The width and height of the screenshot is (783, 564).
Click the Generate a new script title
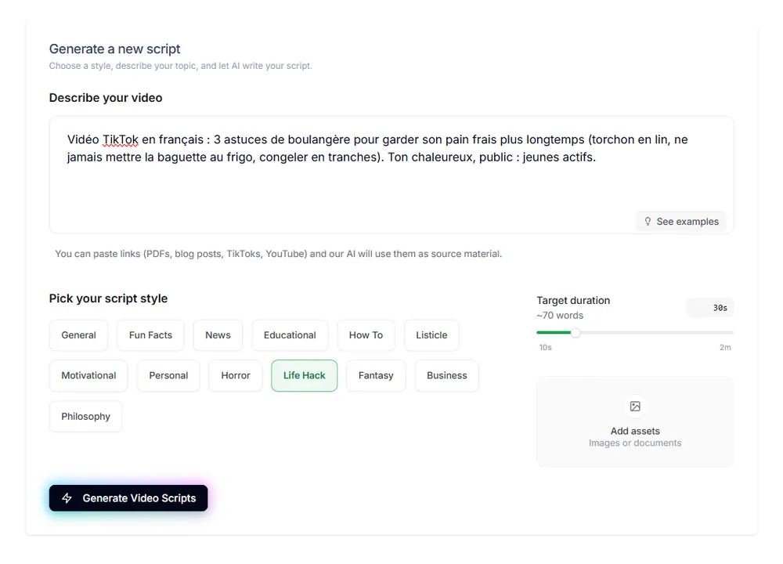114,49
